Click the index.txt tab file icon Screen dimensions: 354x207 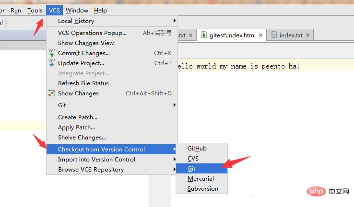[274, 35]
